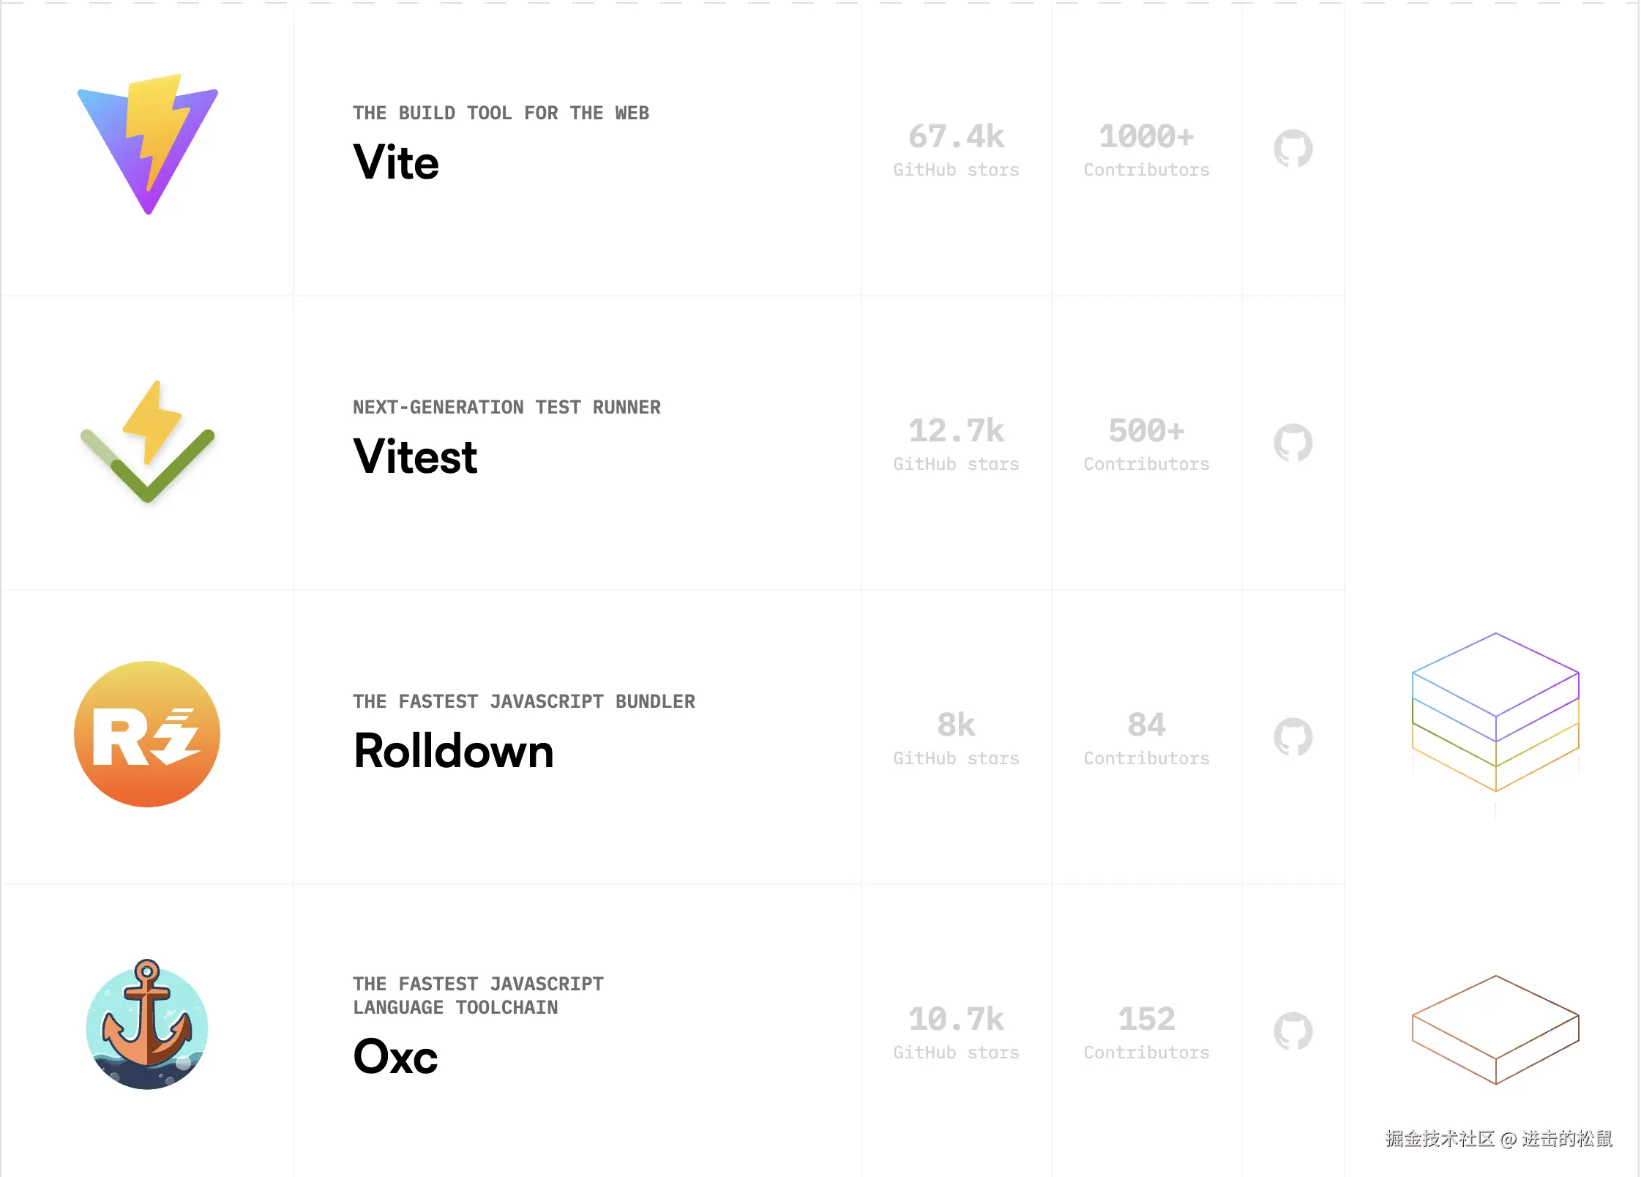Open the GitHub icon in Vite row
The image size is (1641, 1177).
pyautogui.click(x=1293, y=149)
